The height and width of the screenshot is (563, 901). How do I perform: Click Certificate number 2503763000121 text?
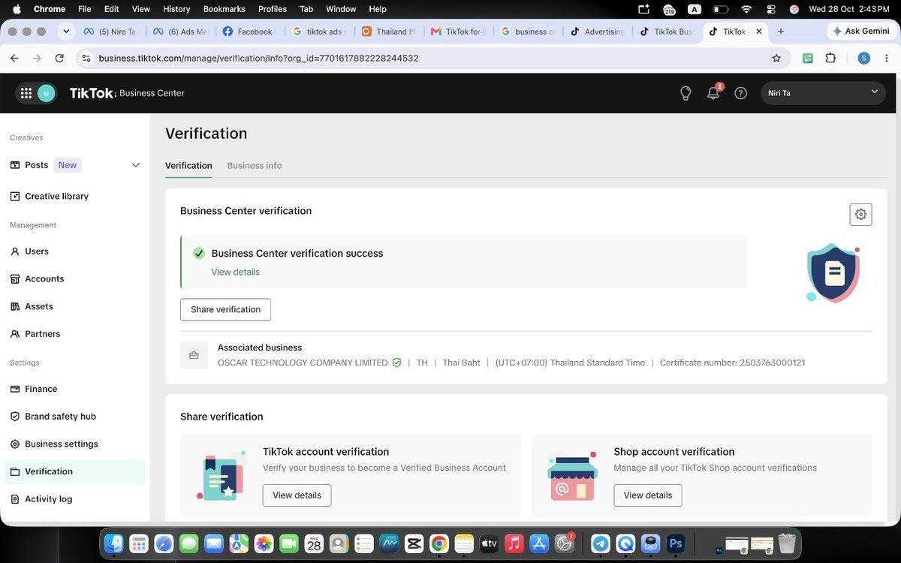pyautogui.click(x=732, y=363)
